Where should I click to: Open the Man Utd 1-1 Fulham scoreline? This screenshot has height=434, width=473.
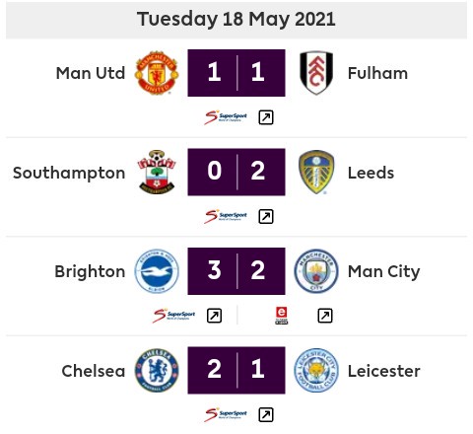pos(236,73)
